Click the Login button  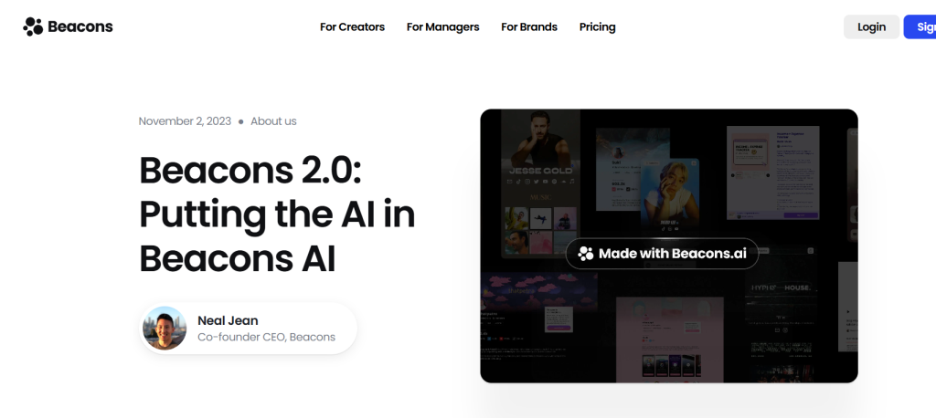(871, 26)
